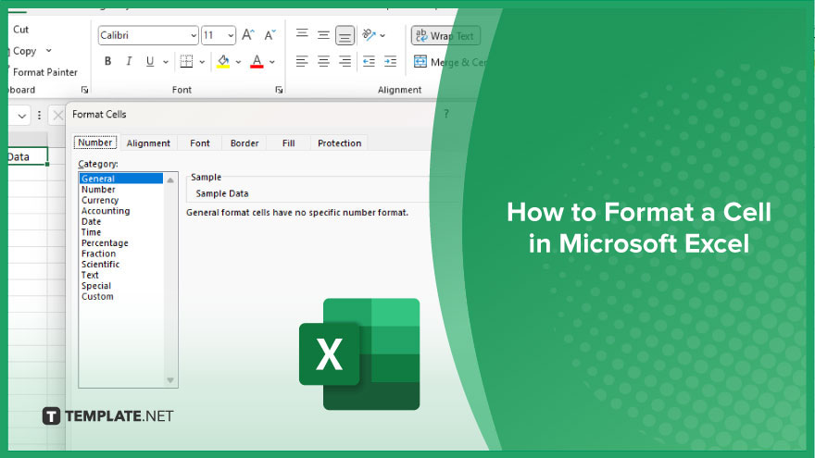Click Copy in clipboard group

(23, 51)
